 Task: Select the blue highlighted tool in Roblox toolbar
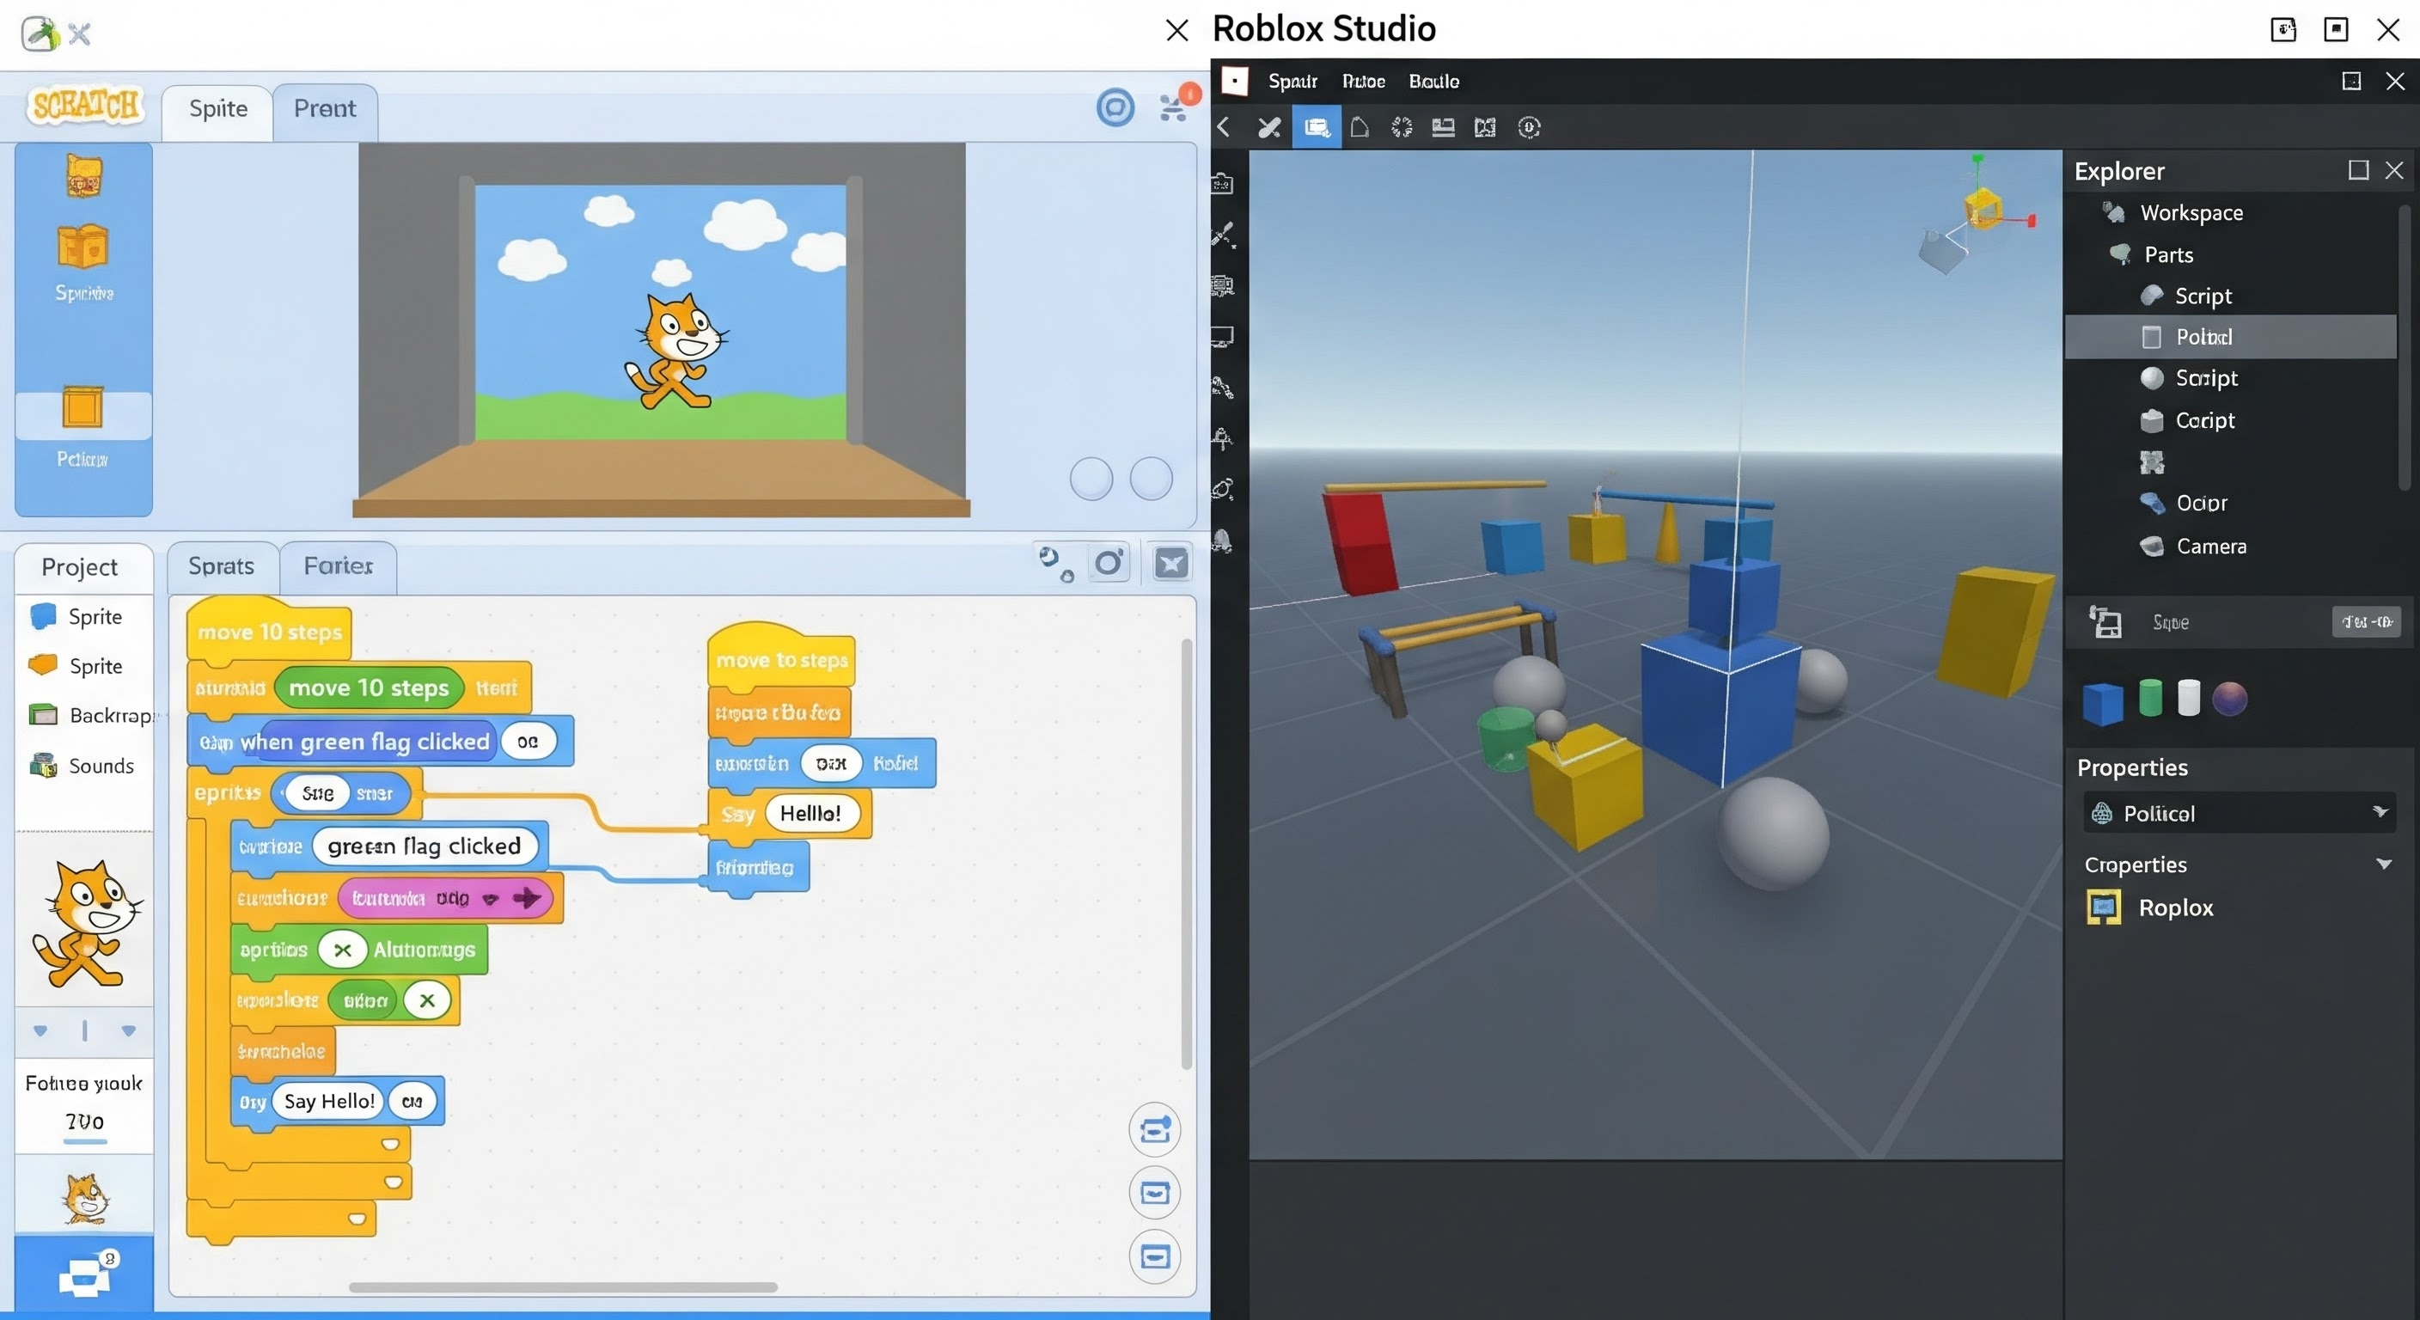pos(1317,128)
